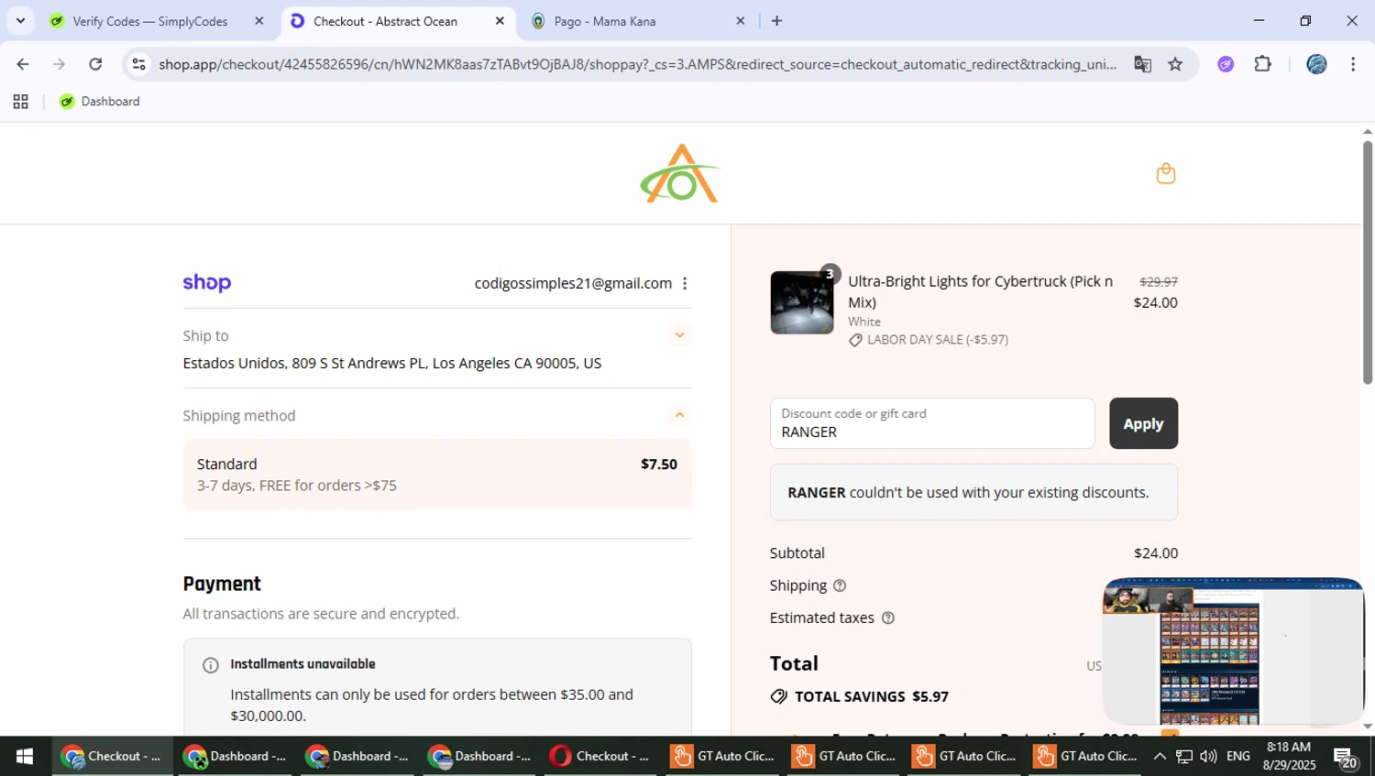The image size is (1375, 776).
Task: Go back to previous page
Action: (23, 64)
